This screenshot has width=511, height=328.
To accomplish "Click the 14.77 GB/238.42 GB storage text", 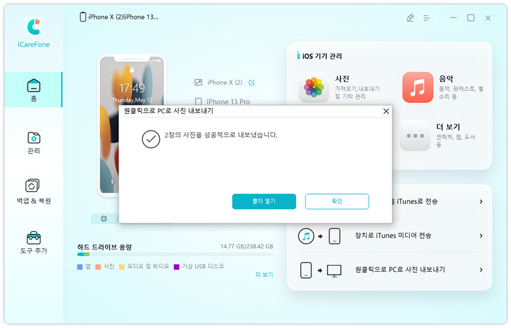I will (247, 246).
